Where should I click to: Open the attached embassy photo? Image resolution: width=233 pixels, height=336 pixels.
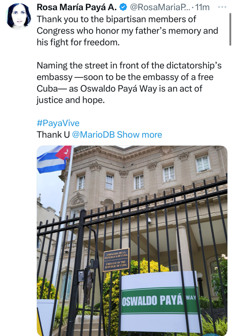click(132, 241)
